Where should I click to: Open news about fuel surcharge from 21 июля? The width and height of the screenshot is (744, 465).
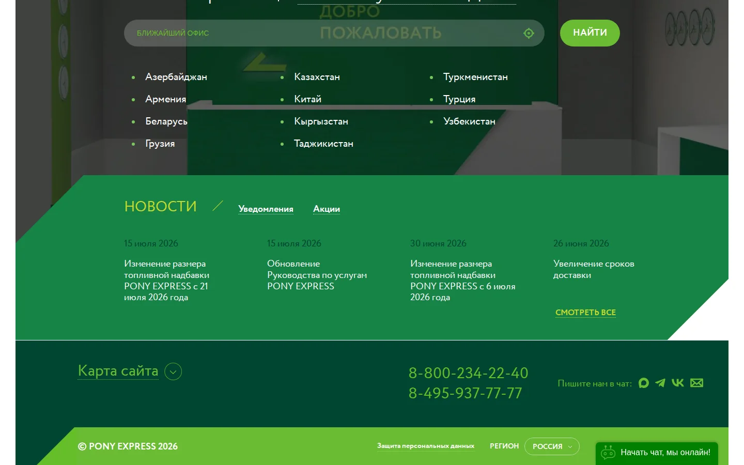click(x=167, y=281)
